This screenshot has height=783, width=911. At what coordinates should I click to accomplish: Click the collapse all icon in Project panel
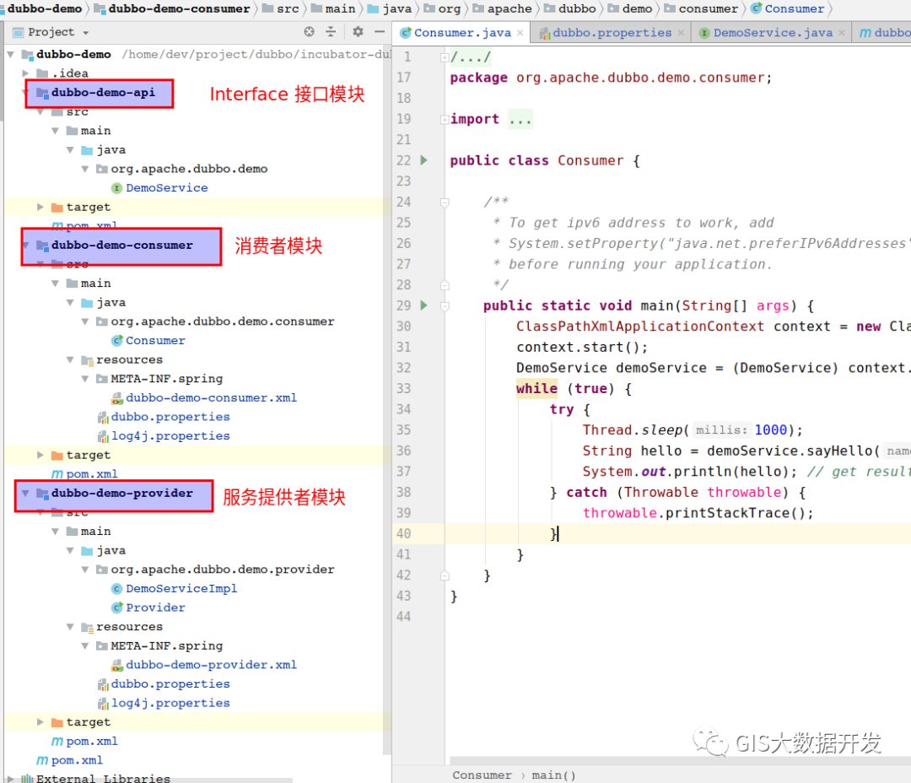coord(331,32)
